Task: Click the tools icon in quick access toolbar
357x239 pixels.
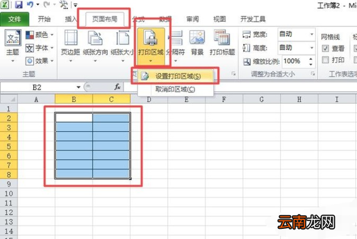Action: coord(64,5)
